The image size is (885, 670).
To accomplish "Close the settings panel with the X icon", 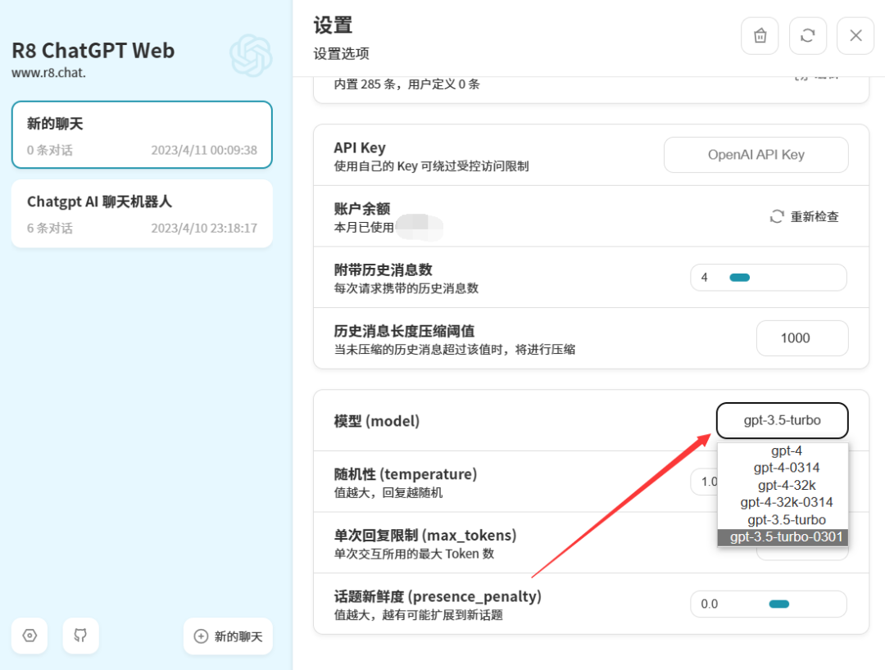I will [855, 36].
